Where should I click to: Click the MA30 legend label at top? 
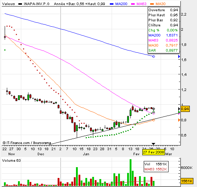pos(161,4)
